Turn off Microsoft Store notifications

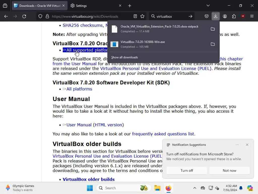[x=187, y=171]
